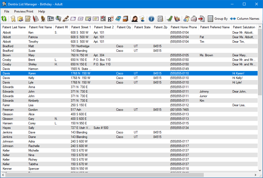Image resolution: width=263 pixels, height=178 pixels.
Task: Click the Column Names button
Action: 245,19
